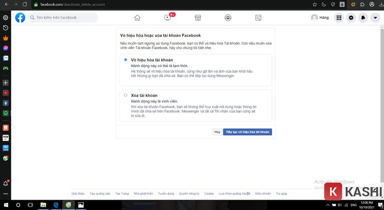Open the Marketplace tab icon
The image size is (384, 210).
point(197,18)
